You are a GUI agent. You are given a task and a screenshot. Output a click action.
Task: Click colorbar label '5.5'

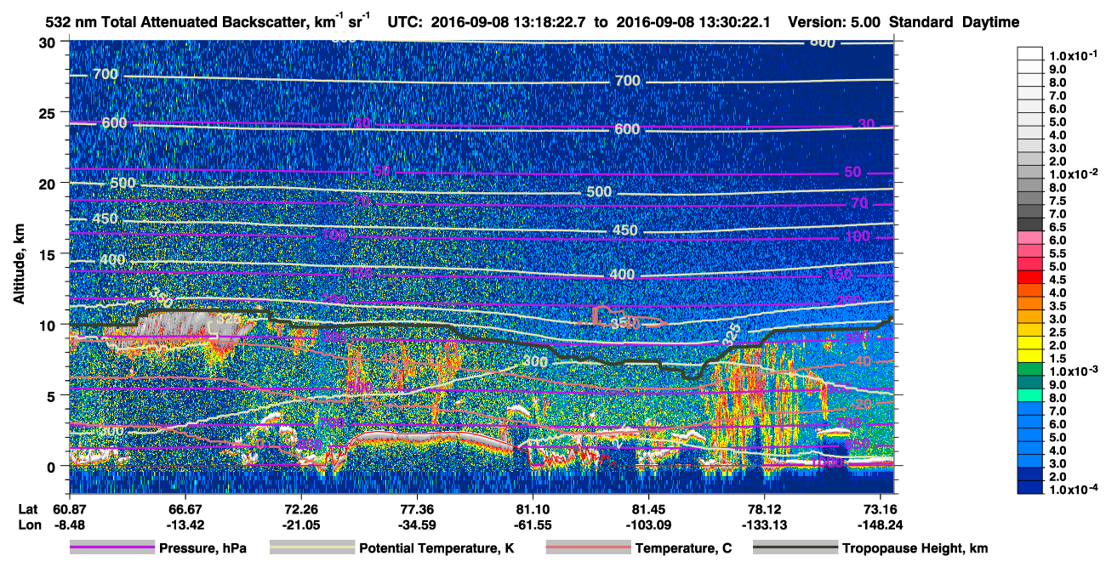pos(1058,254)
